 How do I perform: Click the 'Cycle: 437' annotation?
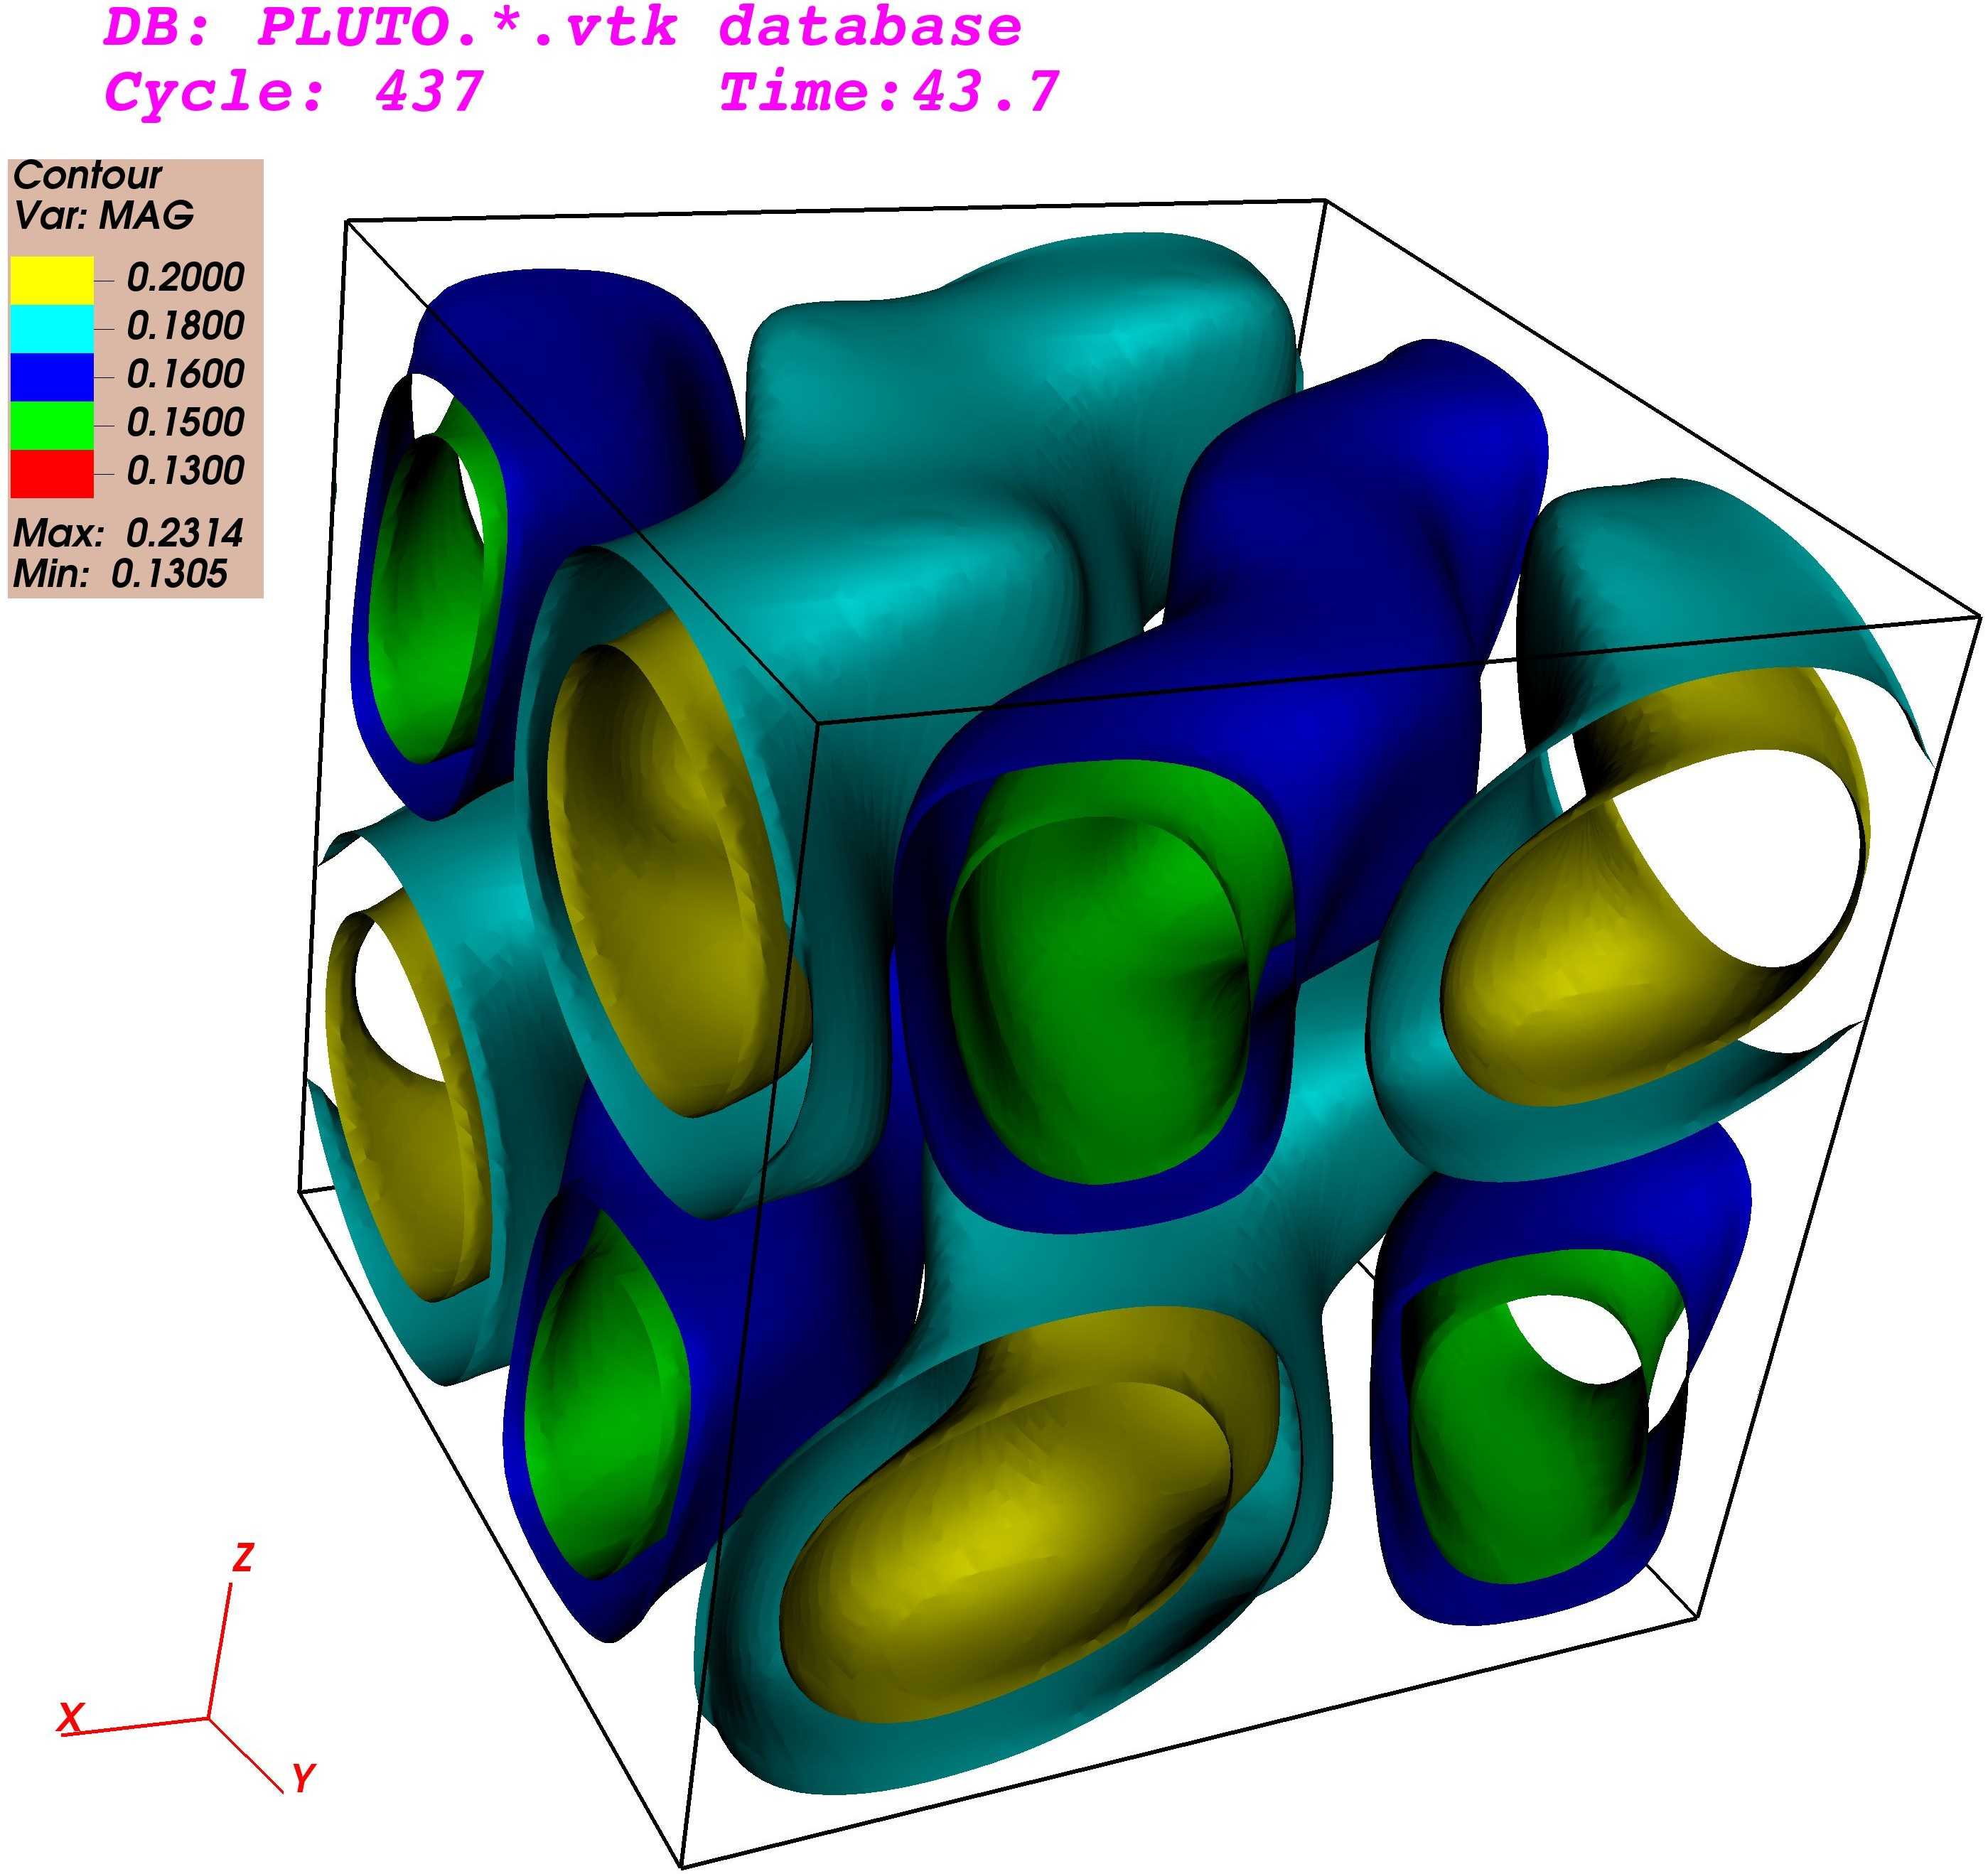point(294,93)
